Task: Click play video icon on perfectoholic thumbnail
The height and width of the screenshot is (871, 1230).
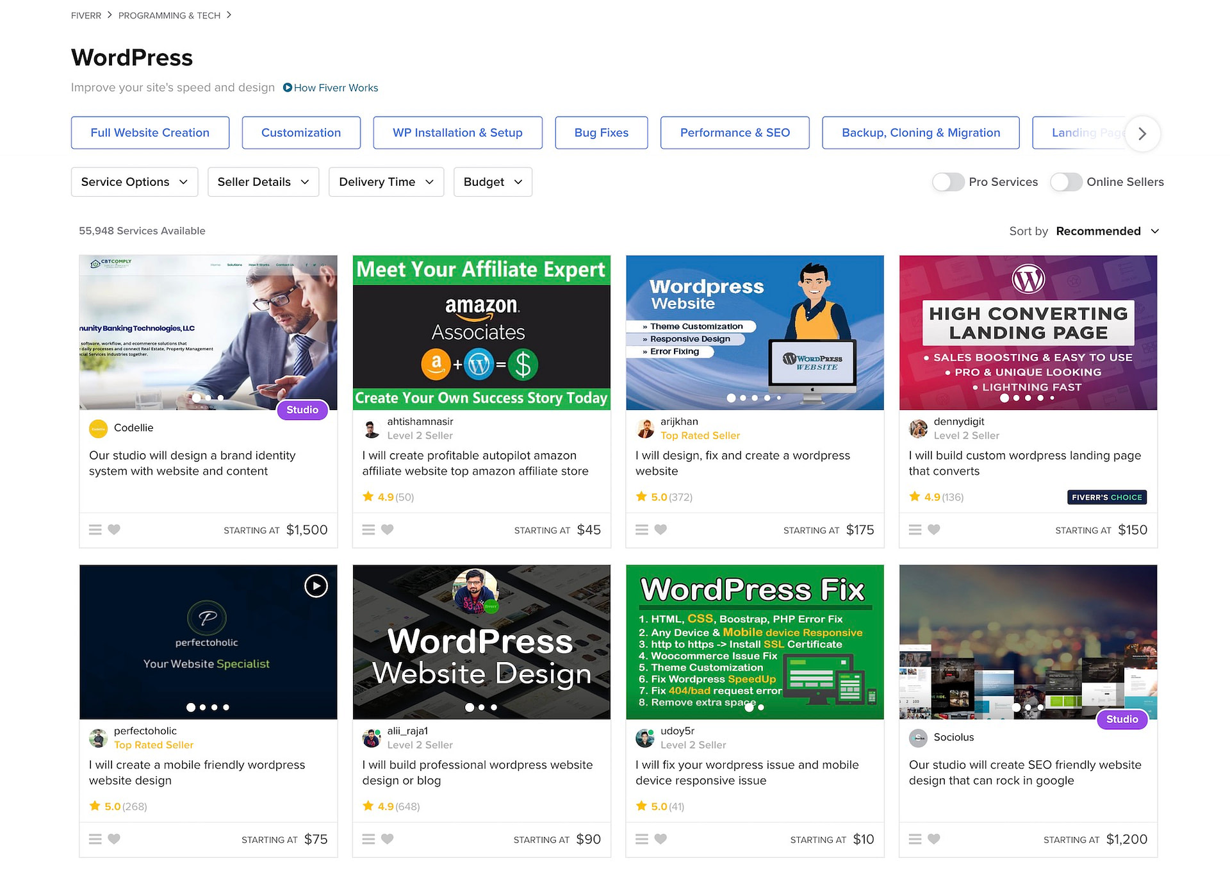Action: (316, 586)
